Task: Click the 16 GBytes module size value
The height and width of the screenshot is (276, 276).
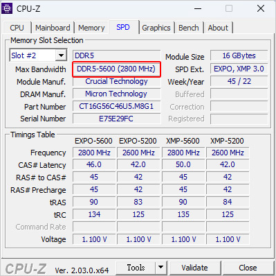Action: coord(239,55)
